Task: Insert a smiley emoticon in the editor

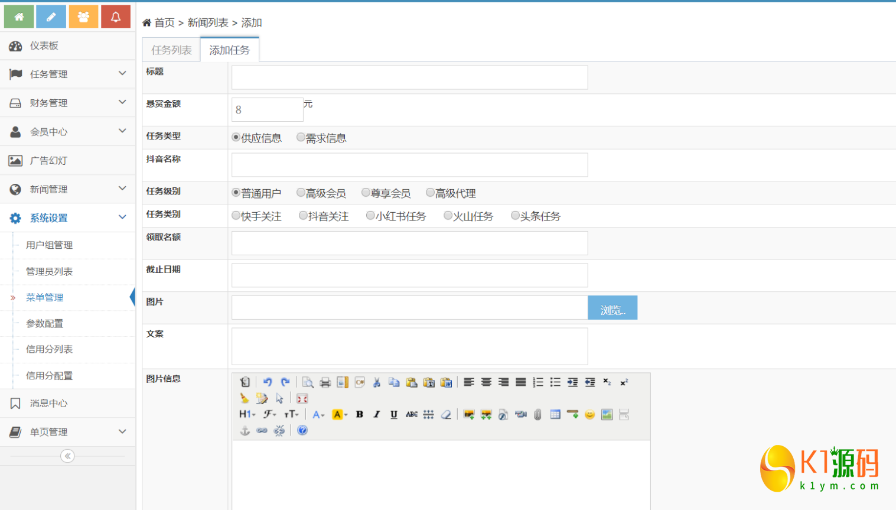Action: [589, 414]
